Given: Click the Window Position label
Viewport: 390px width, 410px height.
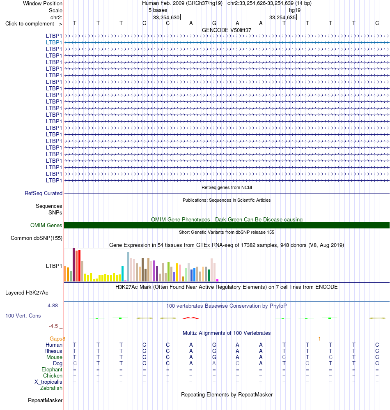Looking at the screenshot, I should pos(43,3).
